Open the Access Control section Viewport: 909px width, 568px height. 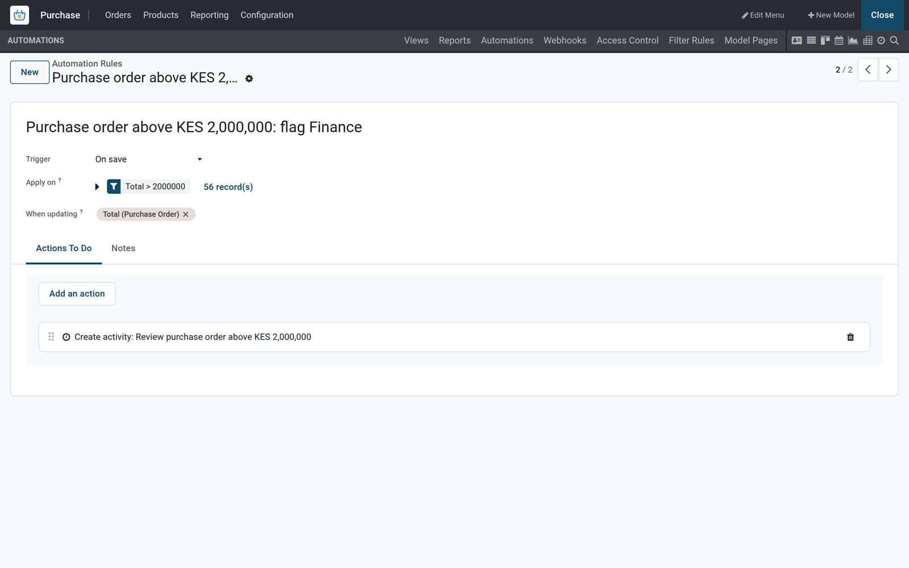coord(628,40)
